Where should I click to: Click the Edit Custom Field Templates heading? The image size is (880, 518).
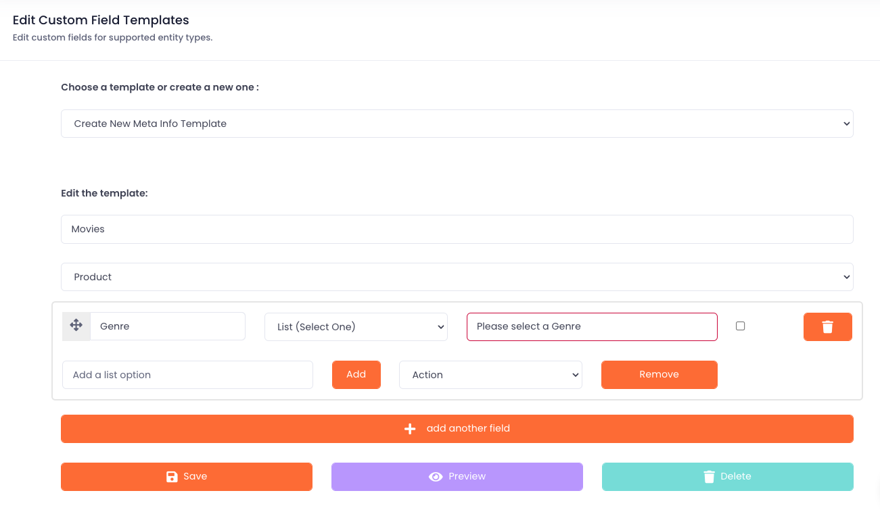[101, 20]
